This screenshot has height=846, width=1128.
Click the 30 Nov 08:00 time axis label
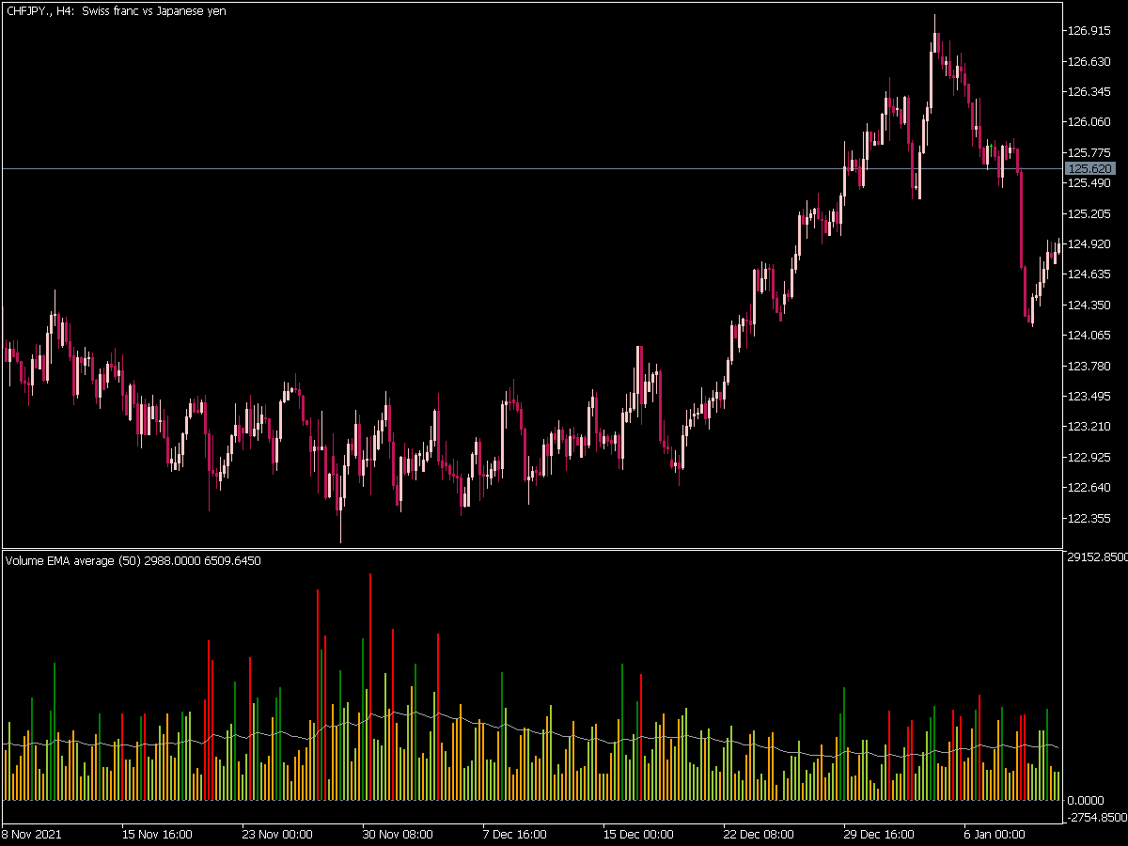[399, 834]
